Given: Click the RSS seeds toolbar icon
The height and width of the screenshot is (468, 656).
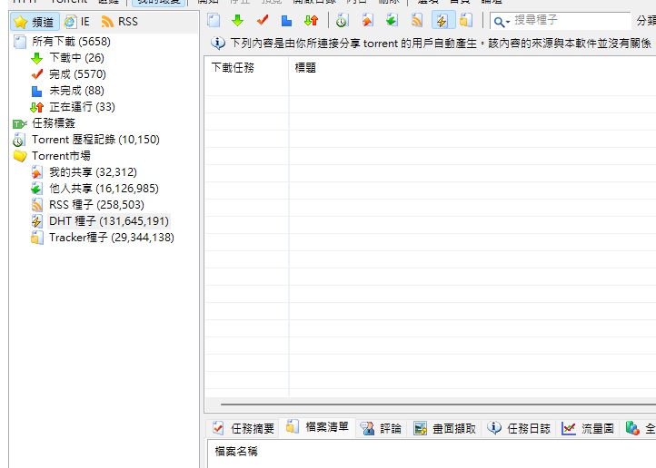Looking at the screenshot, I should [x=417, y=20].
